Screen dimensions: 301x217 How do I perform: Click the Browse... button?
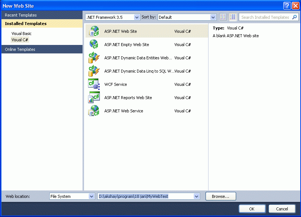click(x=221, y=196)
